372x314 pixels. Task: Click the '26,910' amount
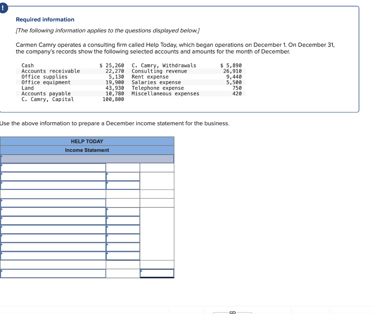232,71
